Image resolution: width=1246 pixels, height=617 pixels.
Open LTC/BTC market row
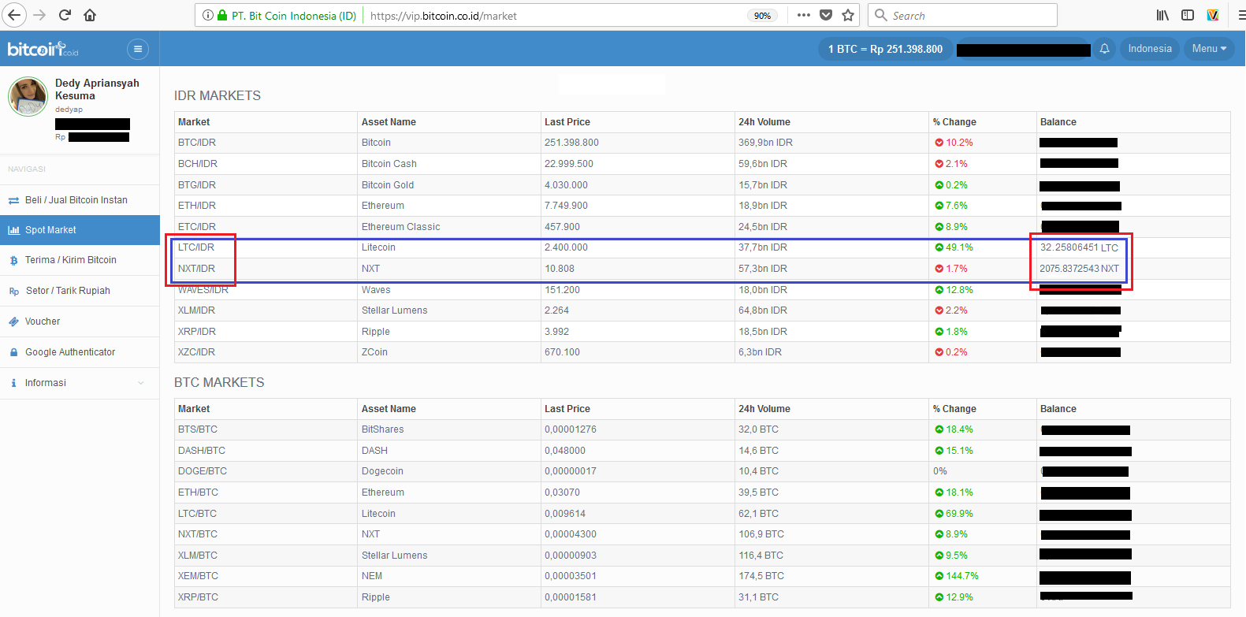point(701,514)
